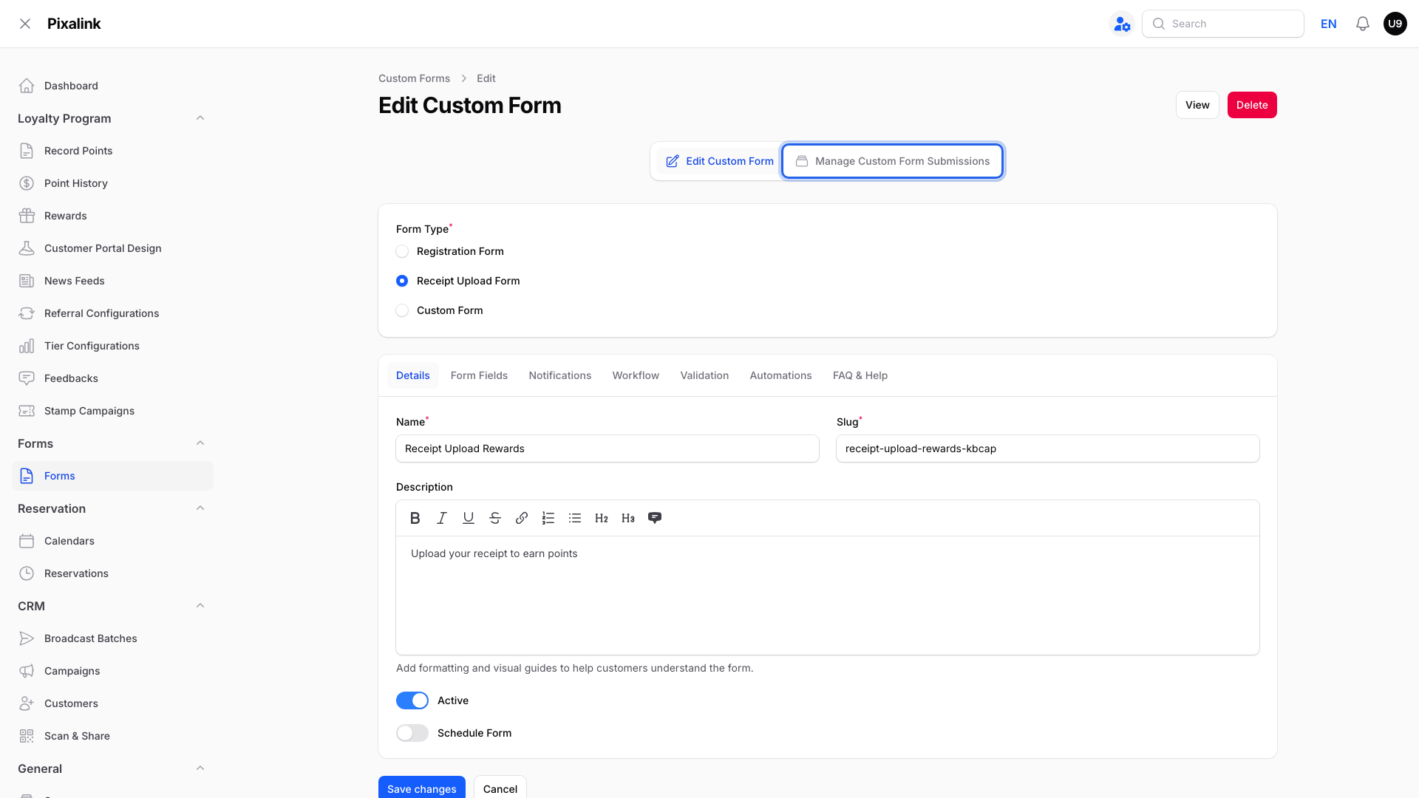Image resolution: width=1419 pixels, height=798 pixels.
Task: Insert a link using the link icon
Action: coord(522,518)
